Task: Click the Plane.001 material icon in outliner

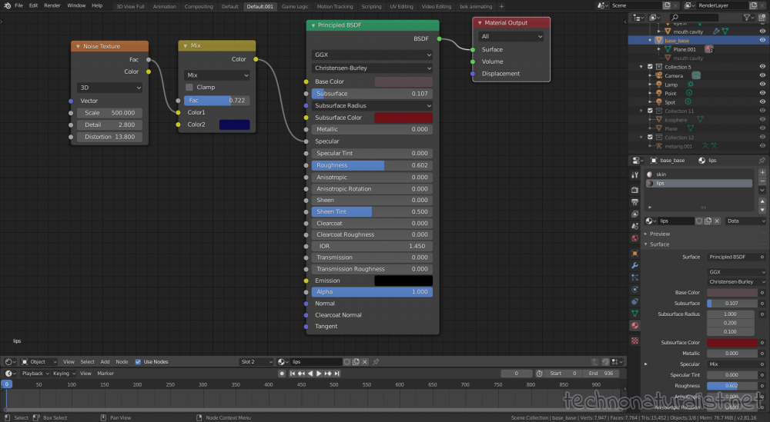Action: (x=708, y=49)
